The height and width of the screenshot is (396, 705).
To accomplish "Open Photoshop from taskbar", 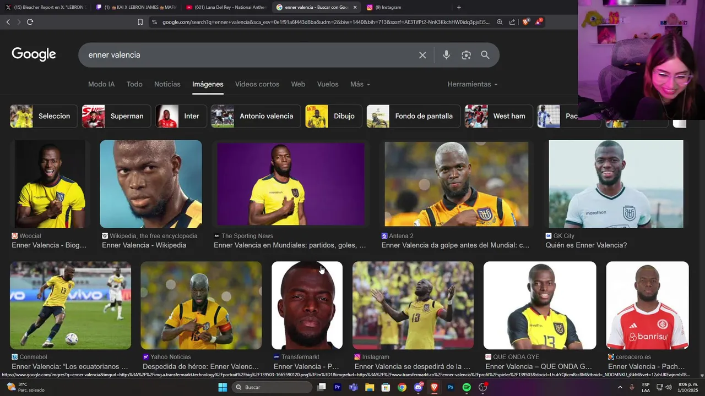I will click(451, 387).
